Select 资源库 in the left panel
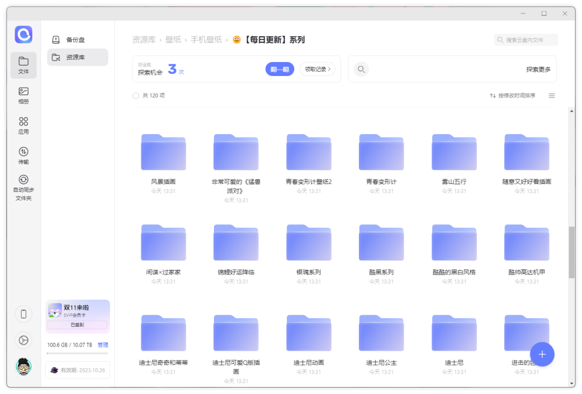This screenshot has width=582, height=394. pyautogui.click(x=75, y=57)
